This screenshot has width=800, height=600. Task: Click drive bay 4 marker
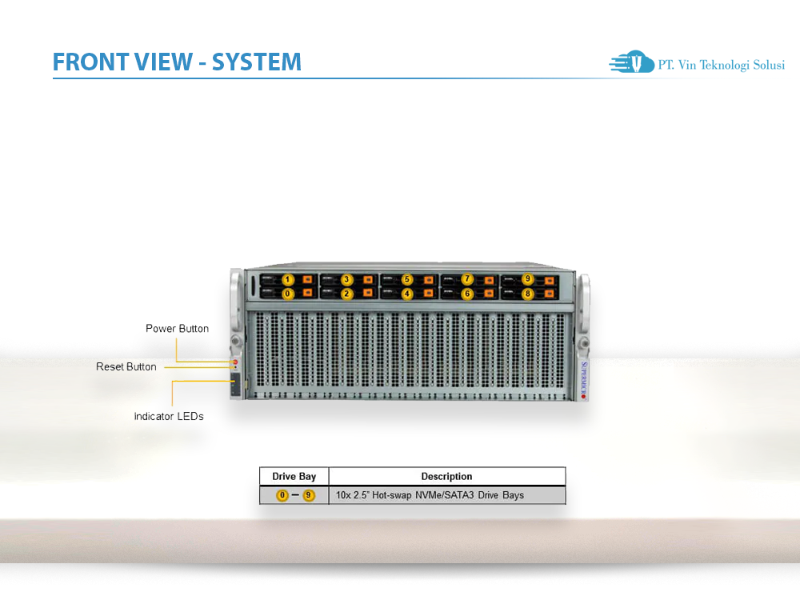coord(406,294)
